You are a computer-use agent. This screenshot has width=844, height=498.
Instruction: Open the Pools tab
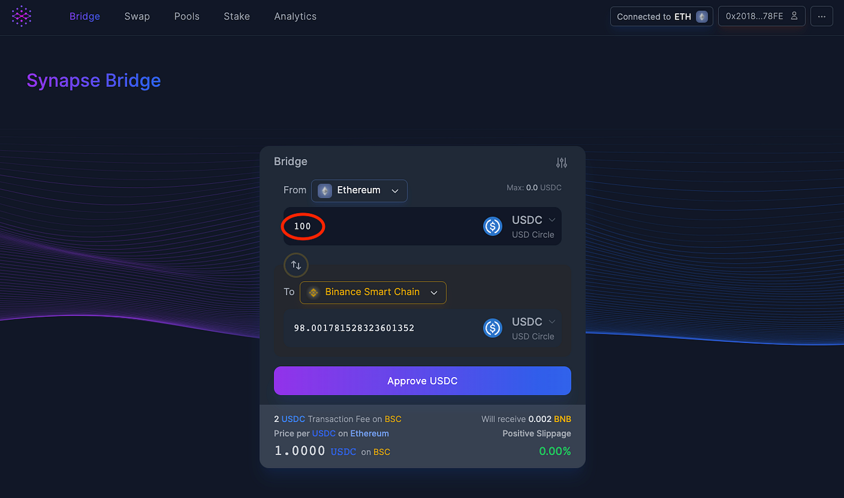click(x=187, y=16)
